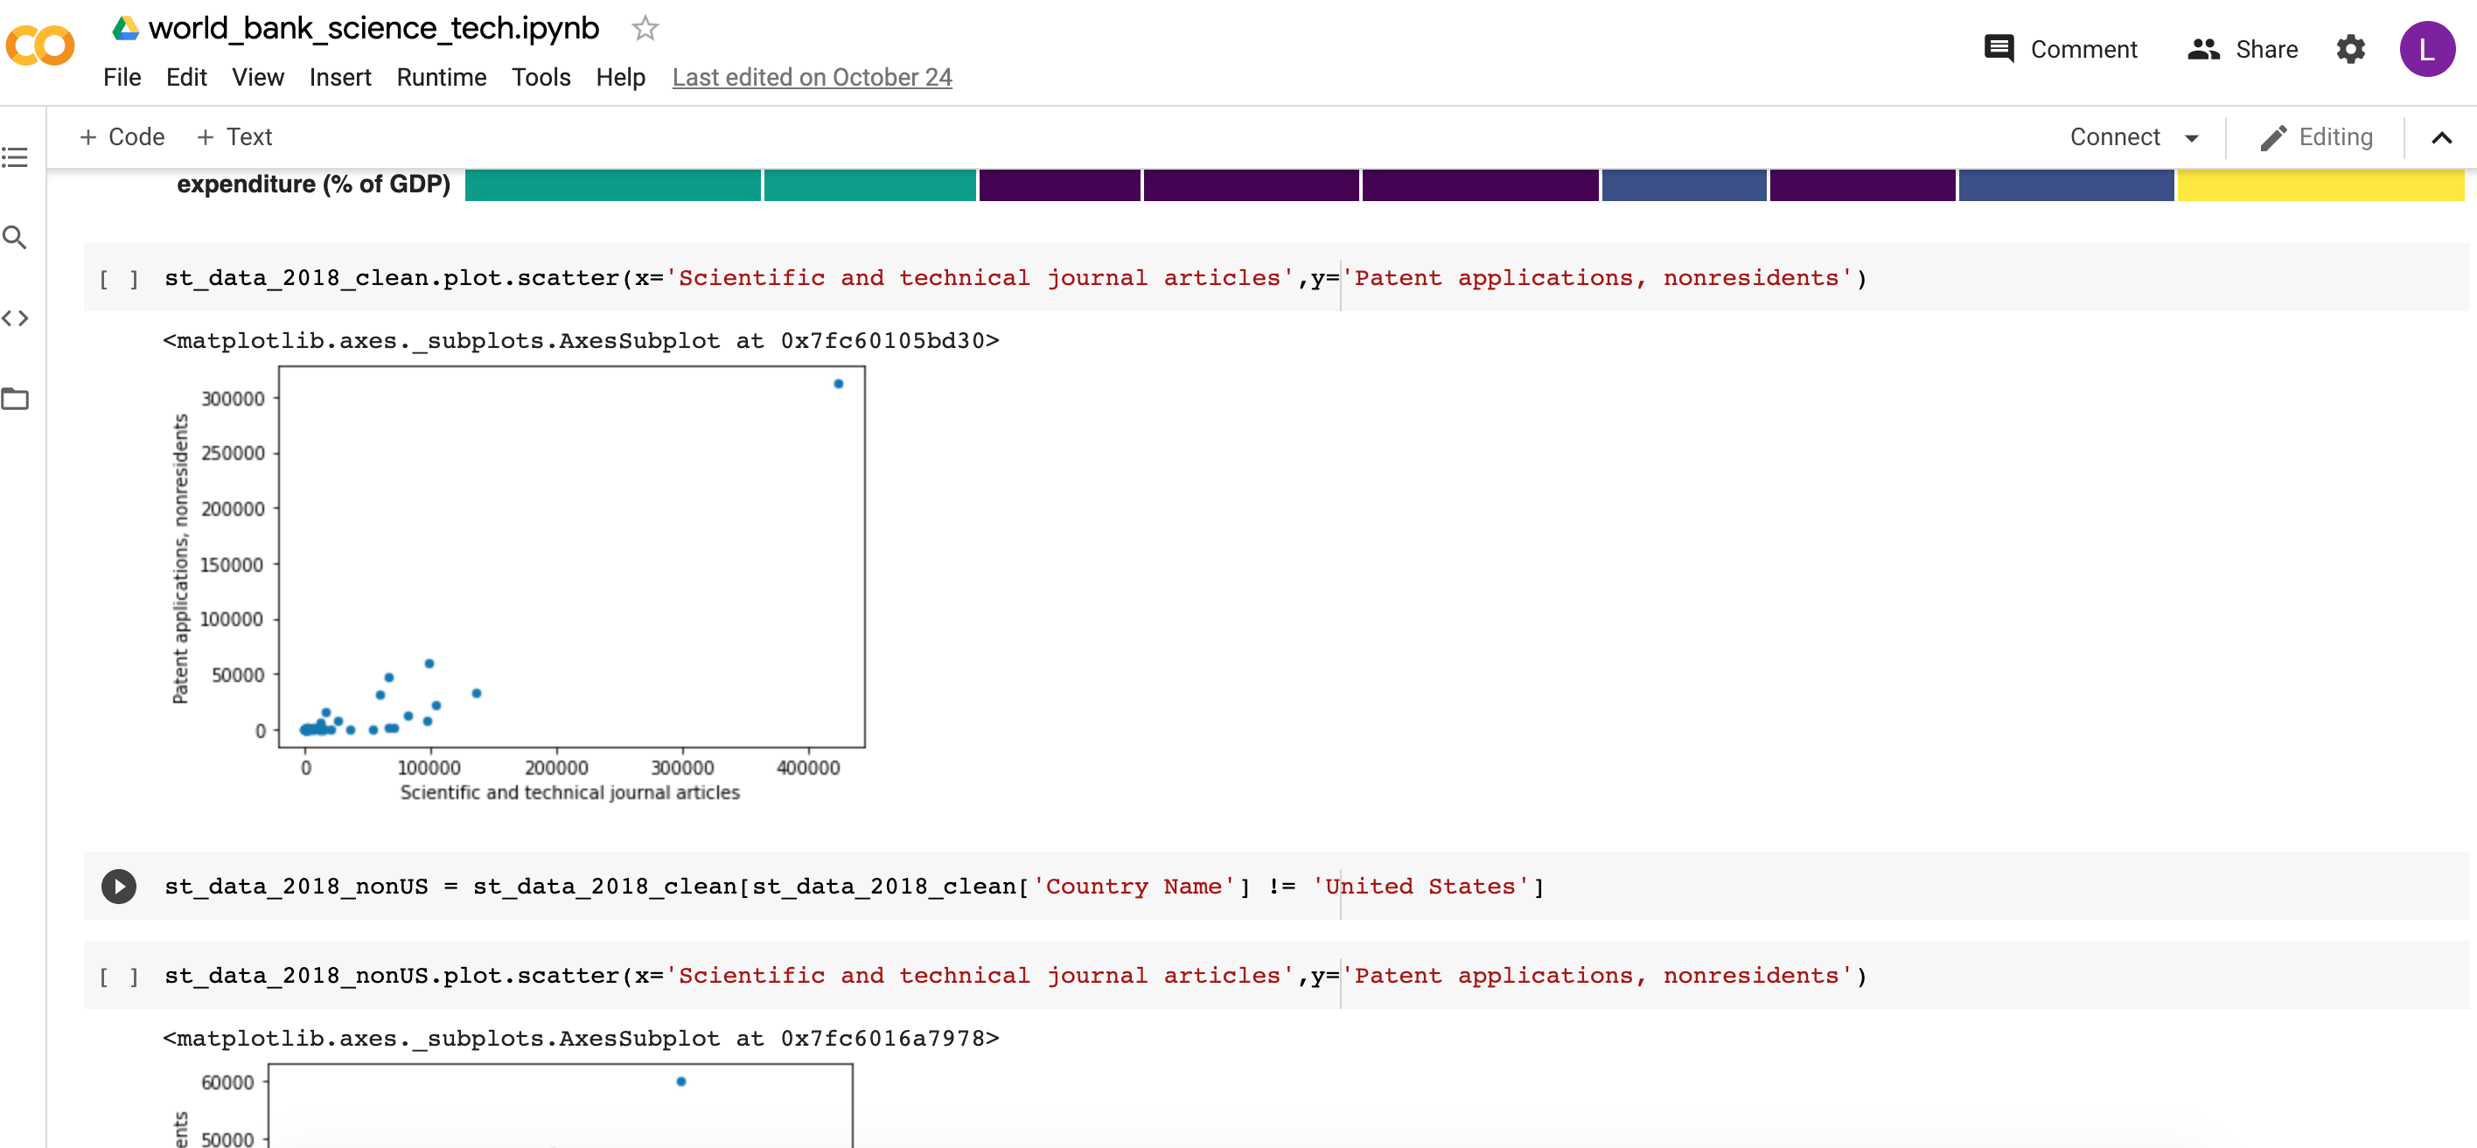
Task: Open the Files folder icon in sidebar
Action: coord(16,399)
